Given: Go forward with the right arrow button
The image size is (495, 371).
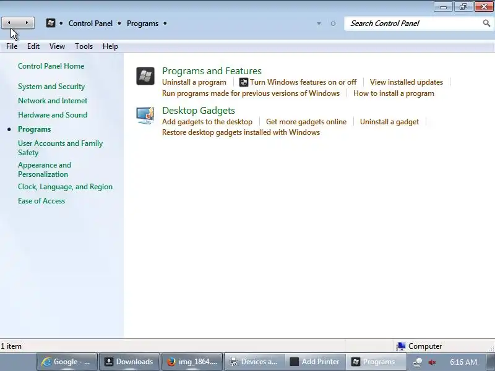Looking at the screenshot, I should (x=27, y=23).
